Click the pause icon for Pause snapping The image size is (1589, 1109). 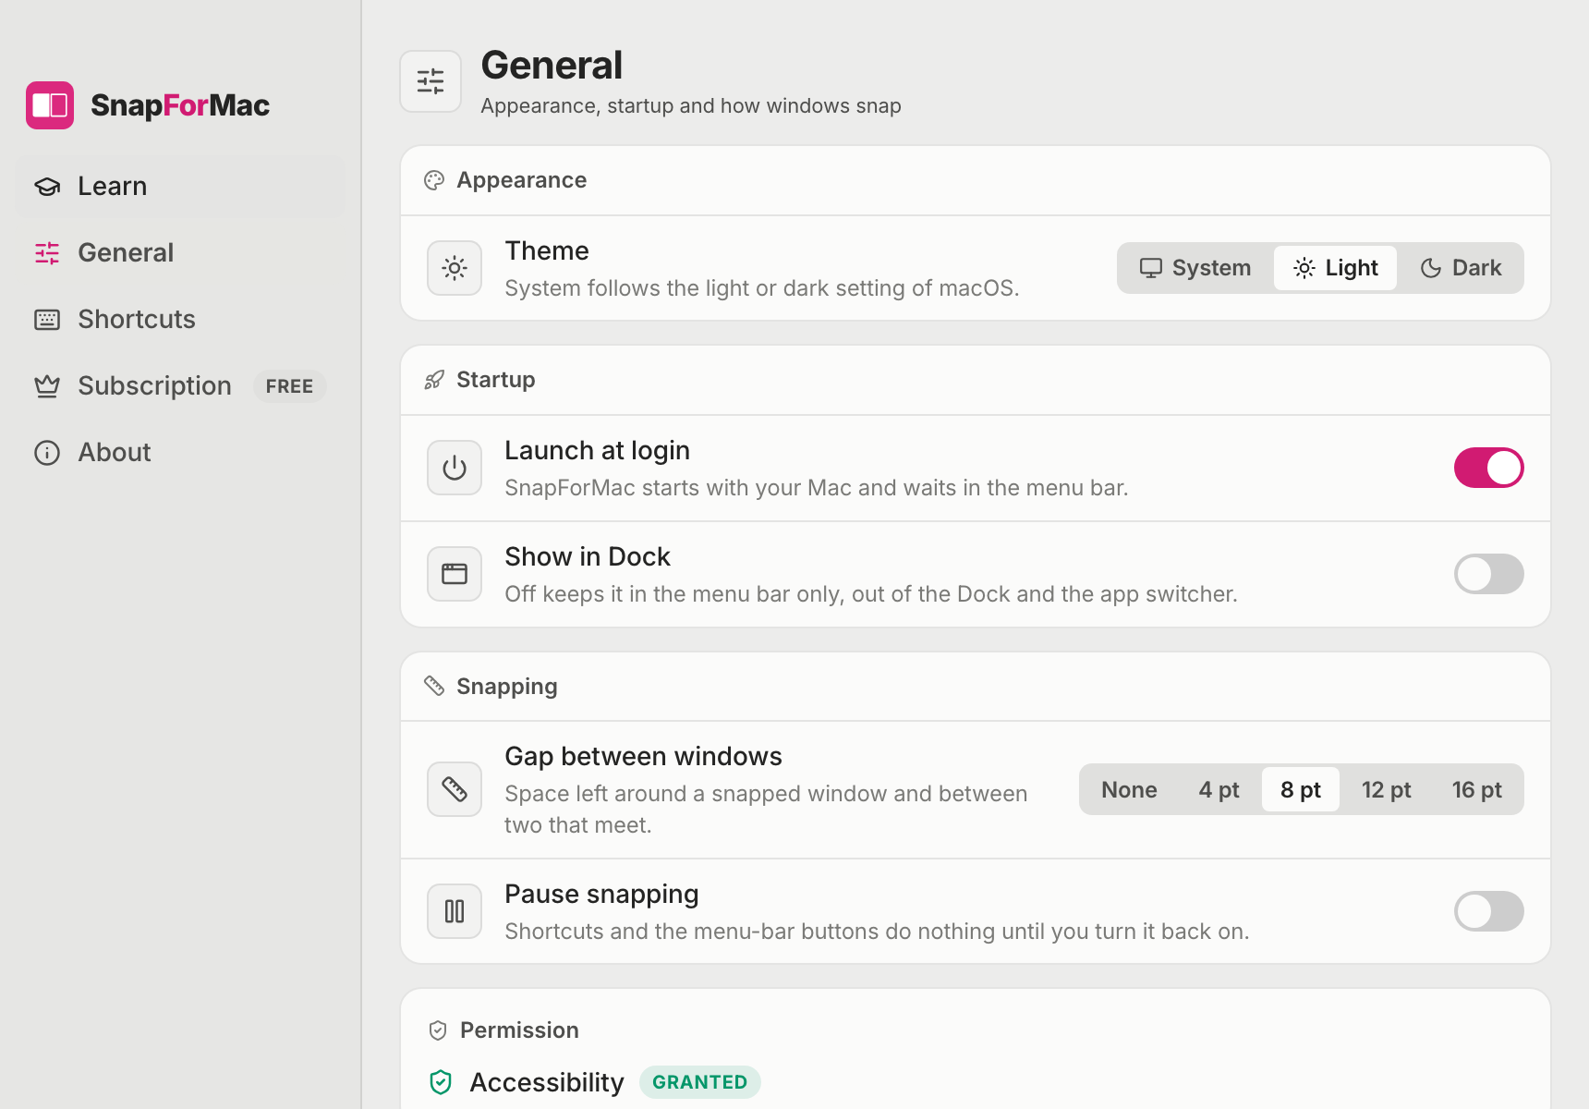click(455, 911)
